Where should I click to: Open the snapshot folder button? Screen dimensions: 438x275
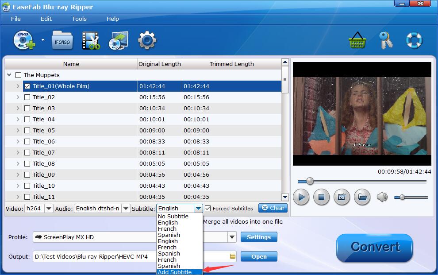(x=362, y=197)
